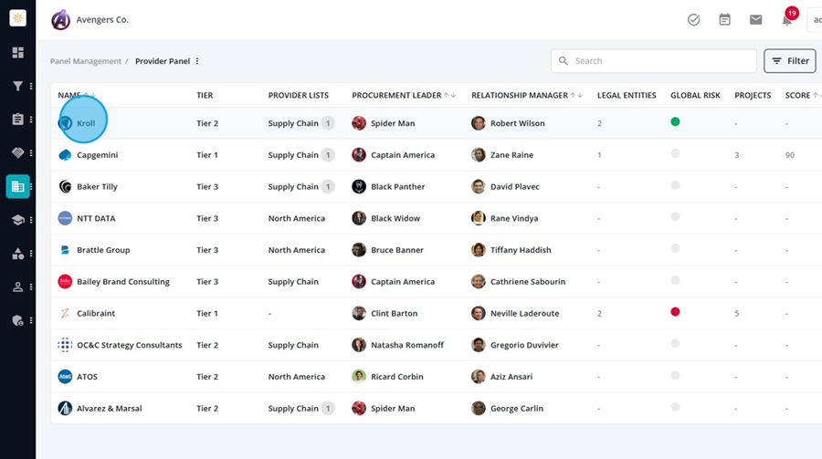Click the Projects column header

click(x=753, y=96)
